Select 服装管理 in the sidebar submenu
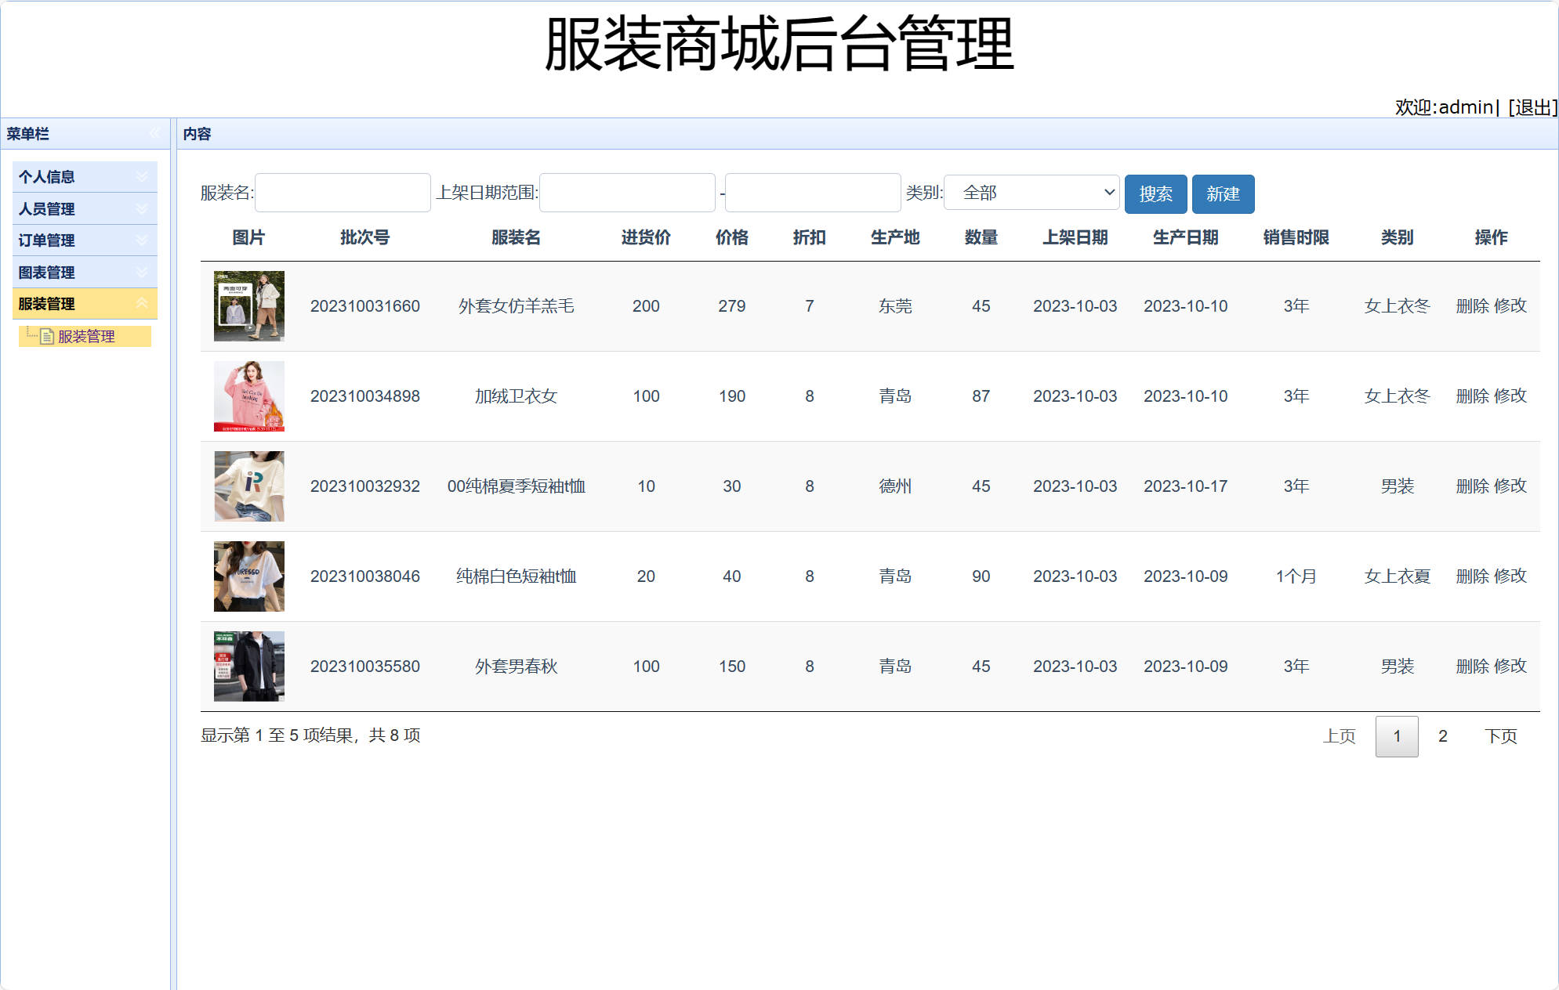1559x990 pixels. [x=85, y=337]
